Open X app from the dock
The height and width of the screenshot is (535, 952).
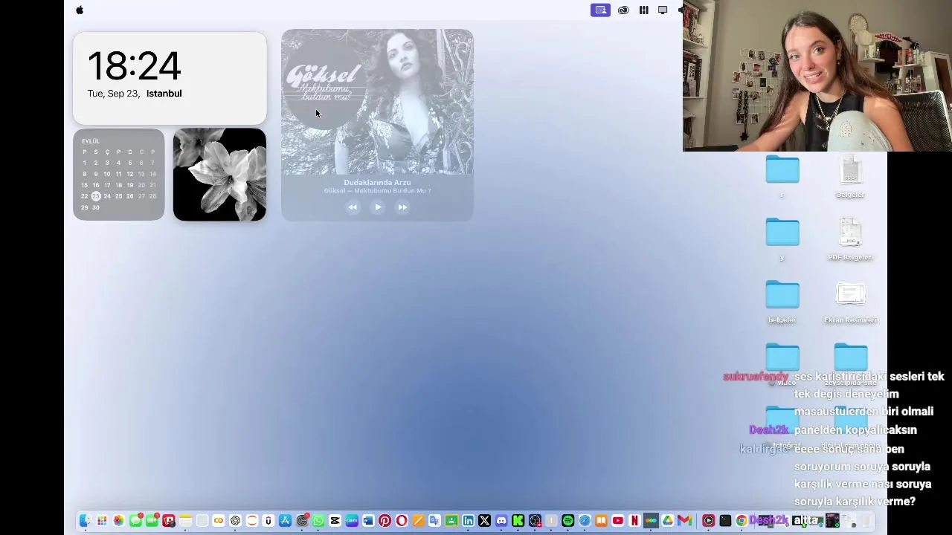484,521
